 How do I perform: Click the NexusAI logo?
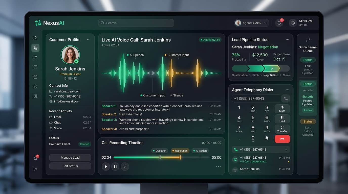coord(49,23)
